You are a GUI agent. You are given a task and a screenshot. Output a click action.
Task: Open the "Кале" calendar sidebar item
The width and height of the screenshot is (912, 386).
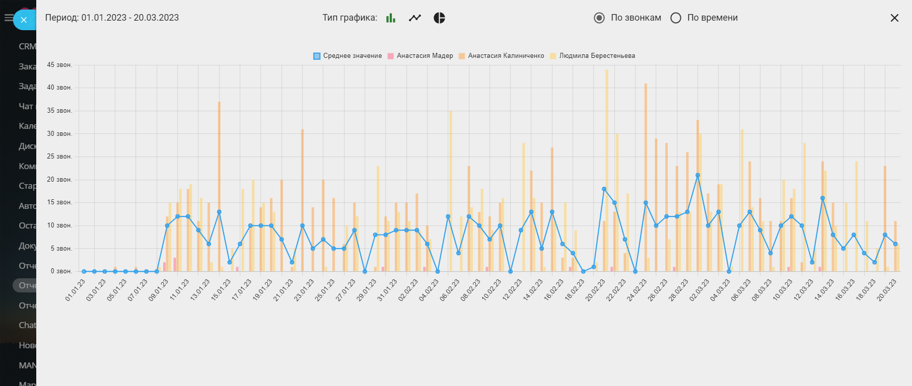[27, 126]
